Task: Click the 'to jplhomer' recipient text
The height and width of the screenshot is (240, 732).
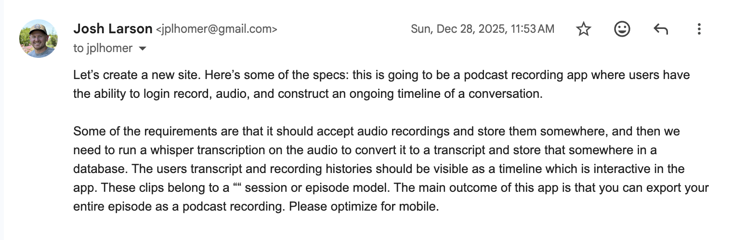Action: (x=103, y=48)
